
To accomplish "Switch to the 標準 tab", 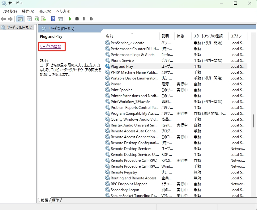I will pos(56,200).
